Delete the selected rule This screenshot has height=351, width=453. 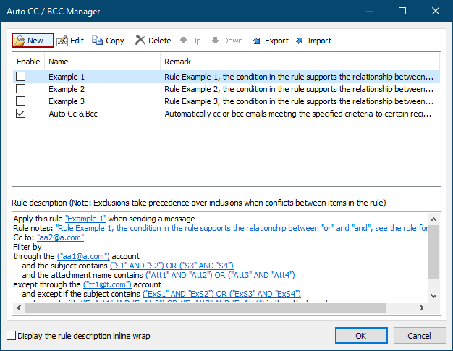point(153,41)
